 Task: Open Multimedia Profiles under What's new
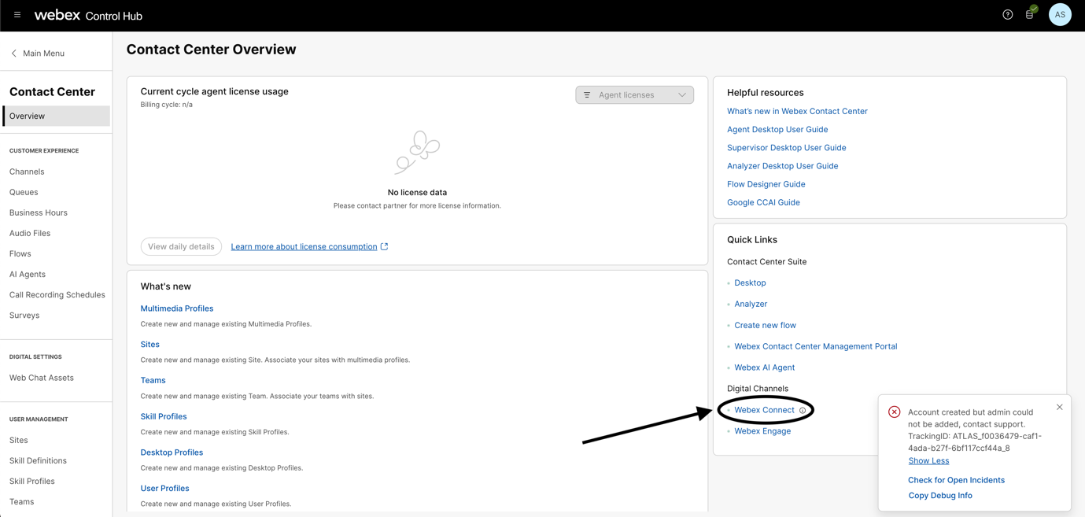tap(177, 308)
